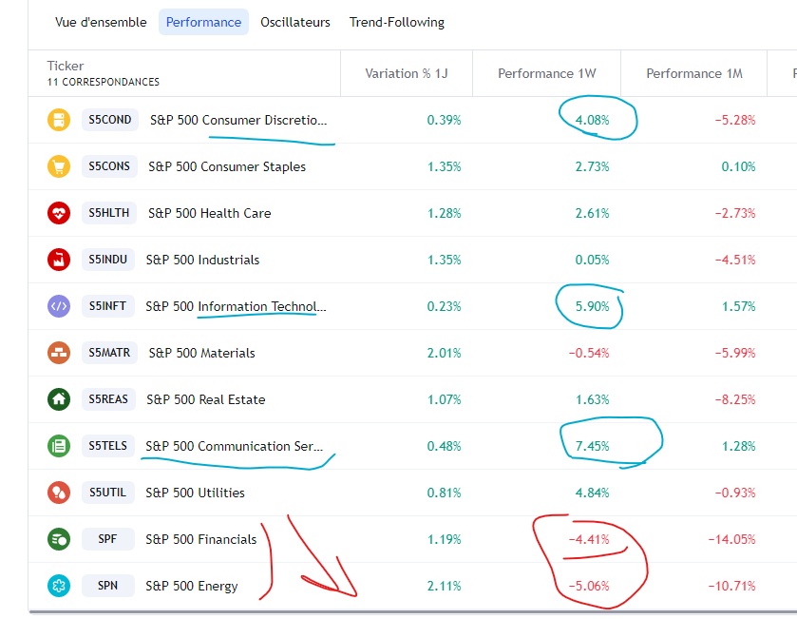The height and width of the screenshot is (619, 797).
Task: Click the Energy sector icon
Action: (x=59, y=586)
